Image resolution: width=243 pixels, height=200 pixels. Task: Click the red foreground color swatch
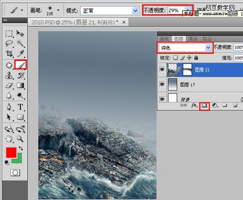click(11, 152)
